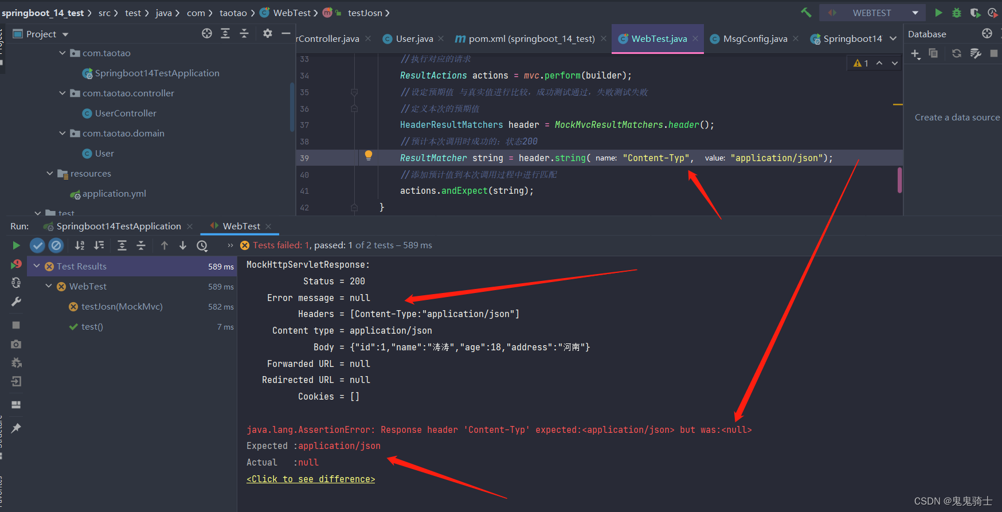The image size is (1002, 512).
Task: Collapse the WebTest node in results
Action: [x=49, y=286]
